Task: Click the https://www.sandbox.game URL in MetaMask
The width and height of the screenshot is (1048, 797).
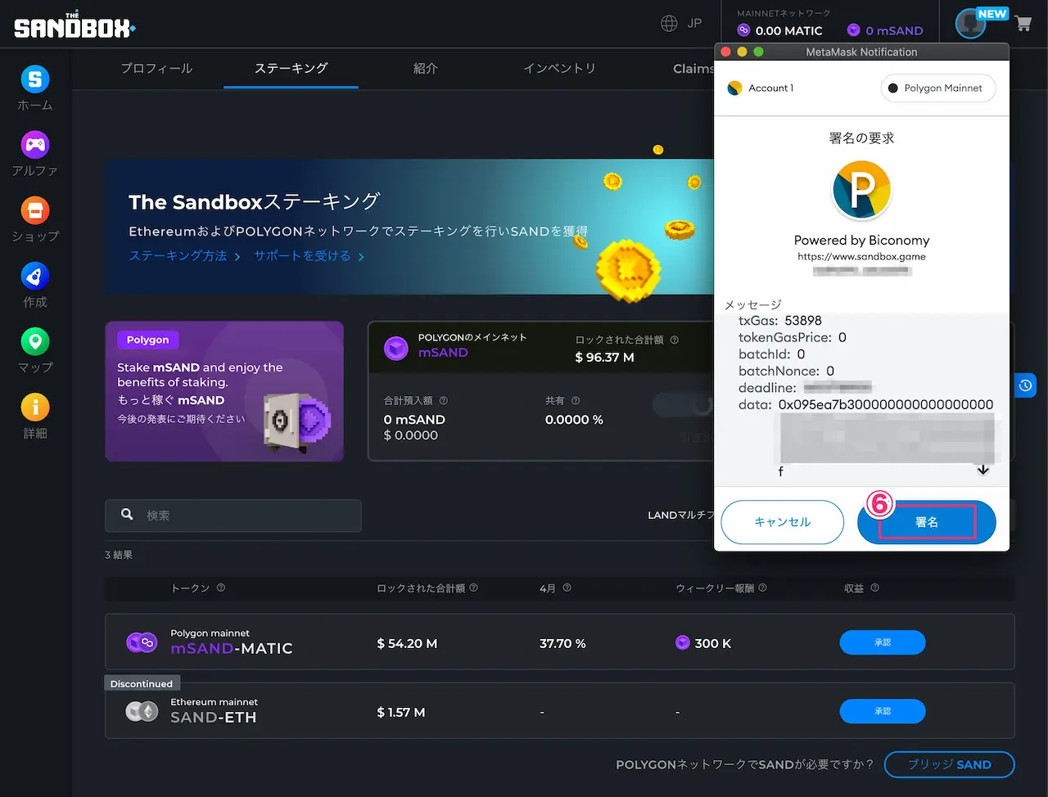Action: [x=861, y=256]
